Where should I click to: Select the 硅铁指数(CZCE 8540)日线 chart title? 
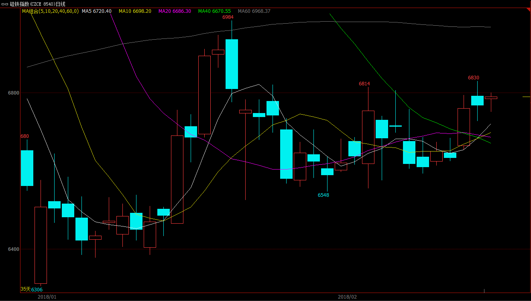[38, 4]
